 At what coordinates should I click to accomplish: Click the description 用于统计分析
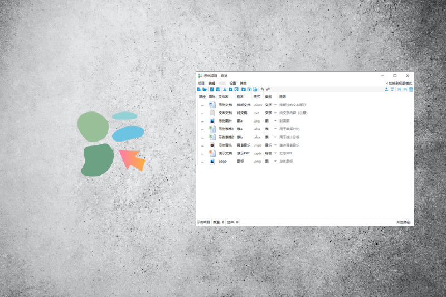[289, 137]
